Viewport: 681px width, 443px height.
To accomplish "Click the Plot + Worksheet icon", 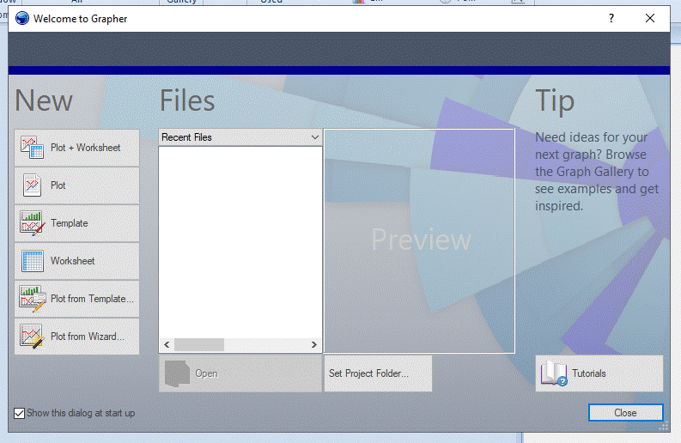I will tap(33, 148).
